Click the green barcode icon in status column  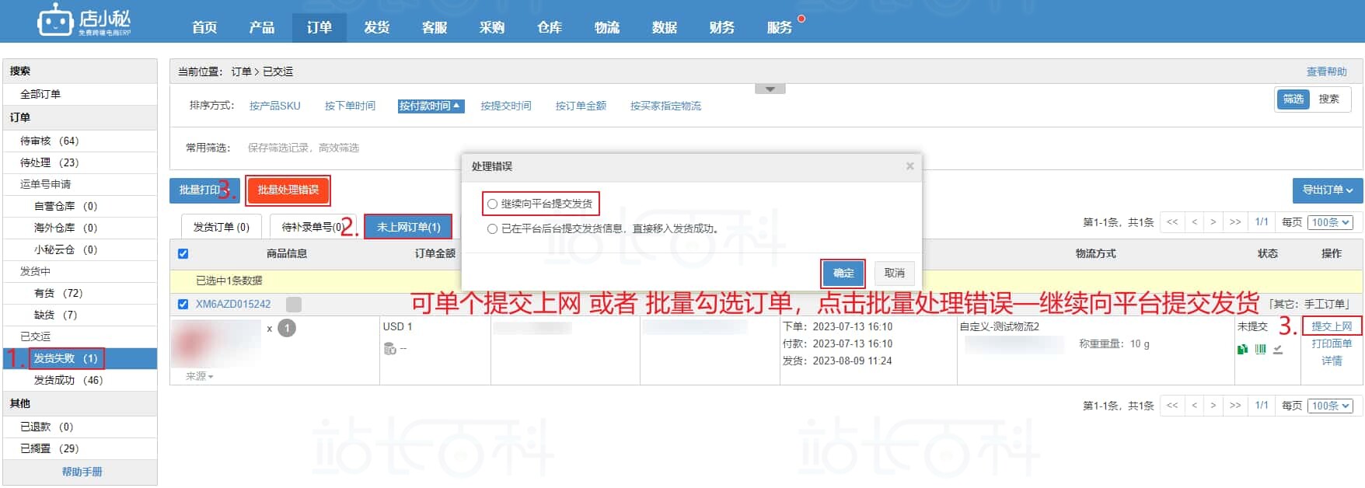click(1260, 350)
